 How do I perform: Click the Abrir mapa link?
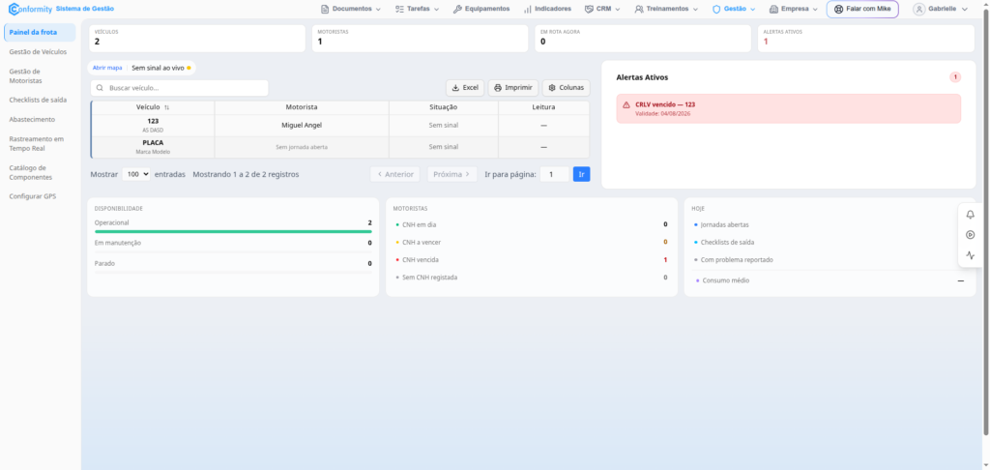[107, 68]
